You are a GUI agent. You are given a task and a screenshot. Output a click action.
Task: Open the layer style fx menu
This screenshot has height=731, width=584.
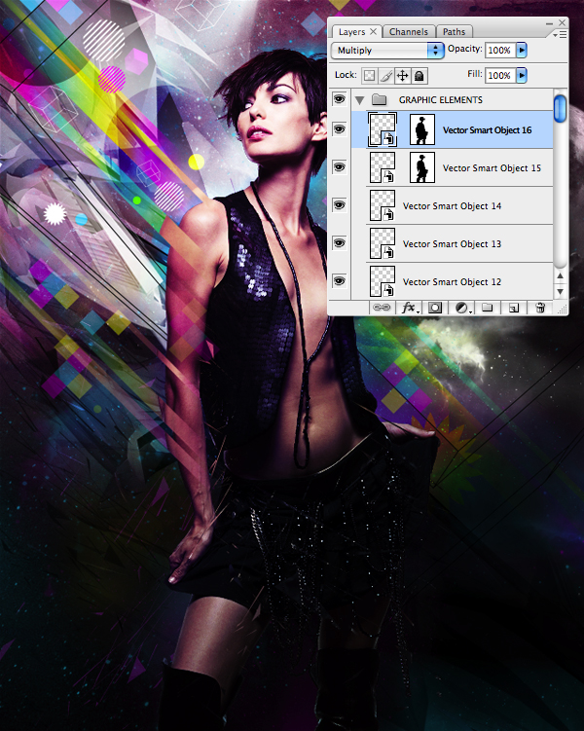click(409, 308)
